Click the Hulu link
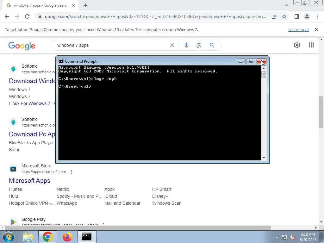The width and height of the screenshot is (324, 243). 13,196
